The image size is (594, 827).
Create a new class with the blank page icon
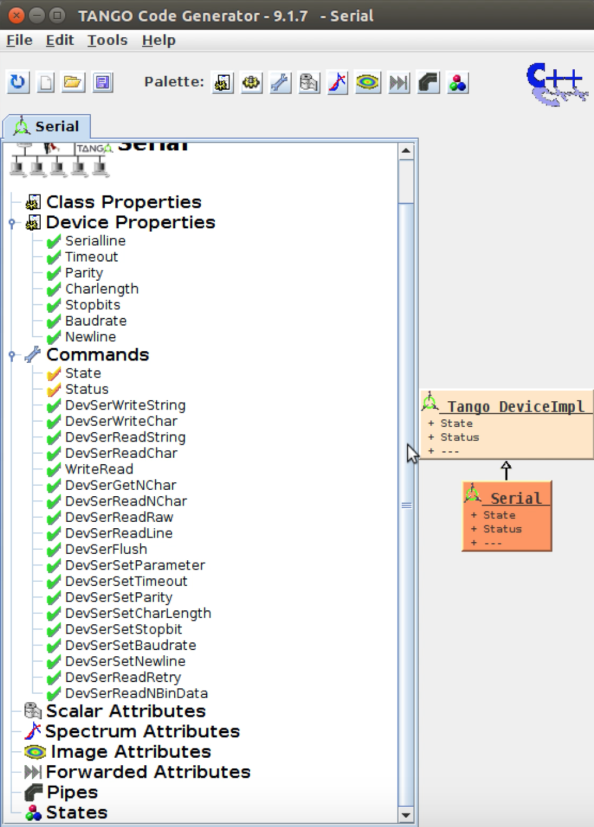pyautogui.click(x=45, y=82)
